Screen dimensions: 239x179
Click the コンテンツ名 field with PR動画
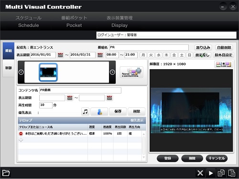point(80,90)
